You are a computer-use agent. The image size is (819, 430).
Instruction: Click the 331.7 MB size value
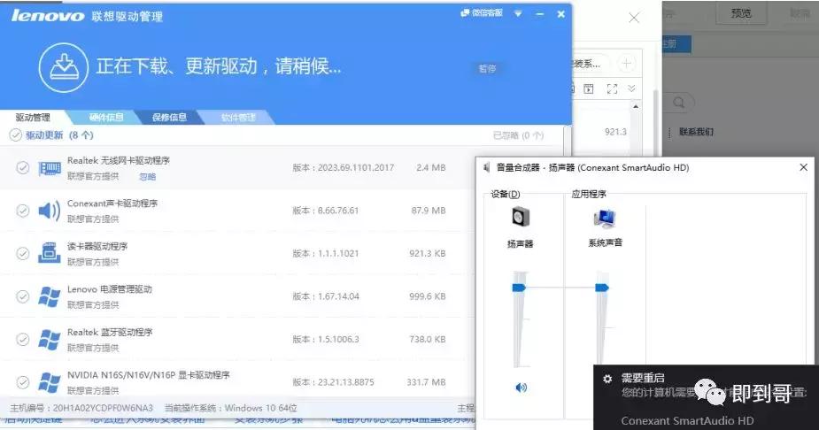pos(426,382)
